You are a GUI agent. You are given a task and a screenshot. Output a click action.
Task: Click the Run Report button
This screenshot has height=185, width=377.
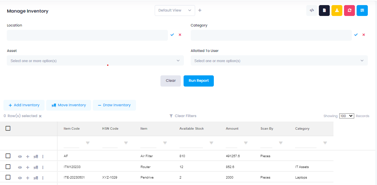[x=199, y=81]
